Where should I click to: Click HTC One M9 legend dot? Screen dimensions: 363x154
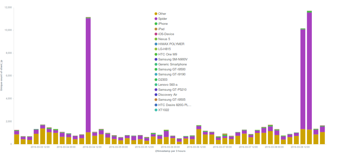(x=156, y=54)
